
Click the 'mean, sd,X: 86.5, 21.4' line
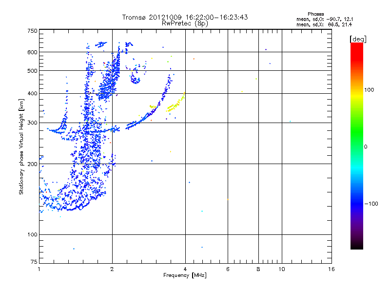[324, 24]
